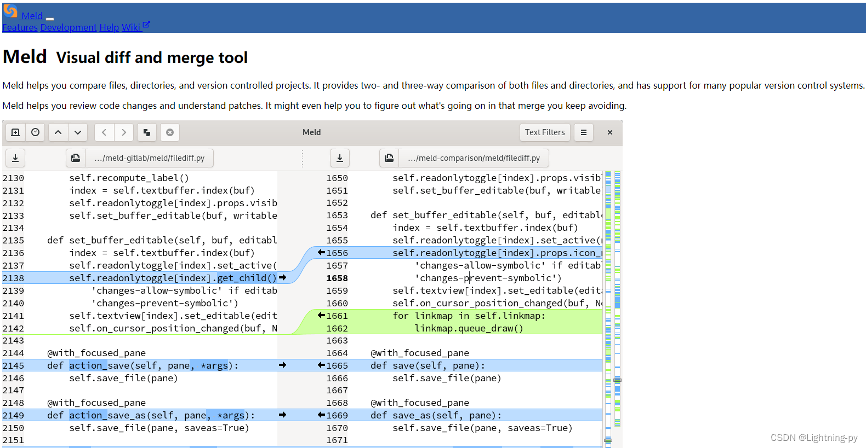Open the Meld home link in the header
The height and width of the screenshot is (448, 866).
coord(32,16)
